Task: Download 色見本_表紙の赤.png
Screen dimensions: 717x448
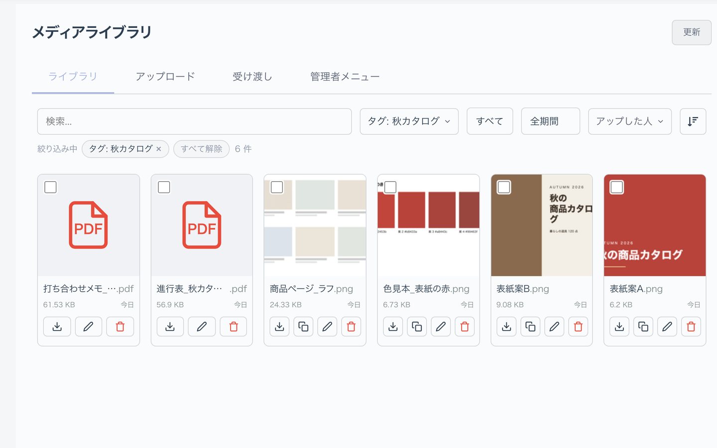Action: [x=393, y=327]
